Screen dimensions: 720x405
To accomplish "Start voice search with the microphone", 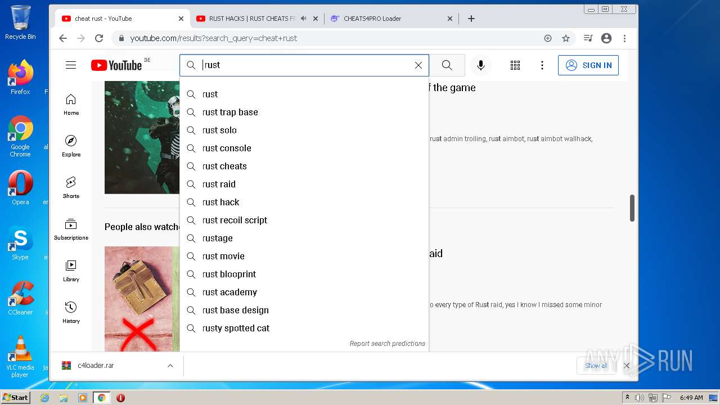I will 481,65.
